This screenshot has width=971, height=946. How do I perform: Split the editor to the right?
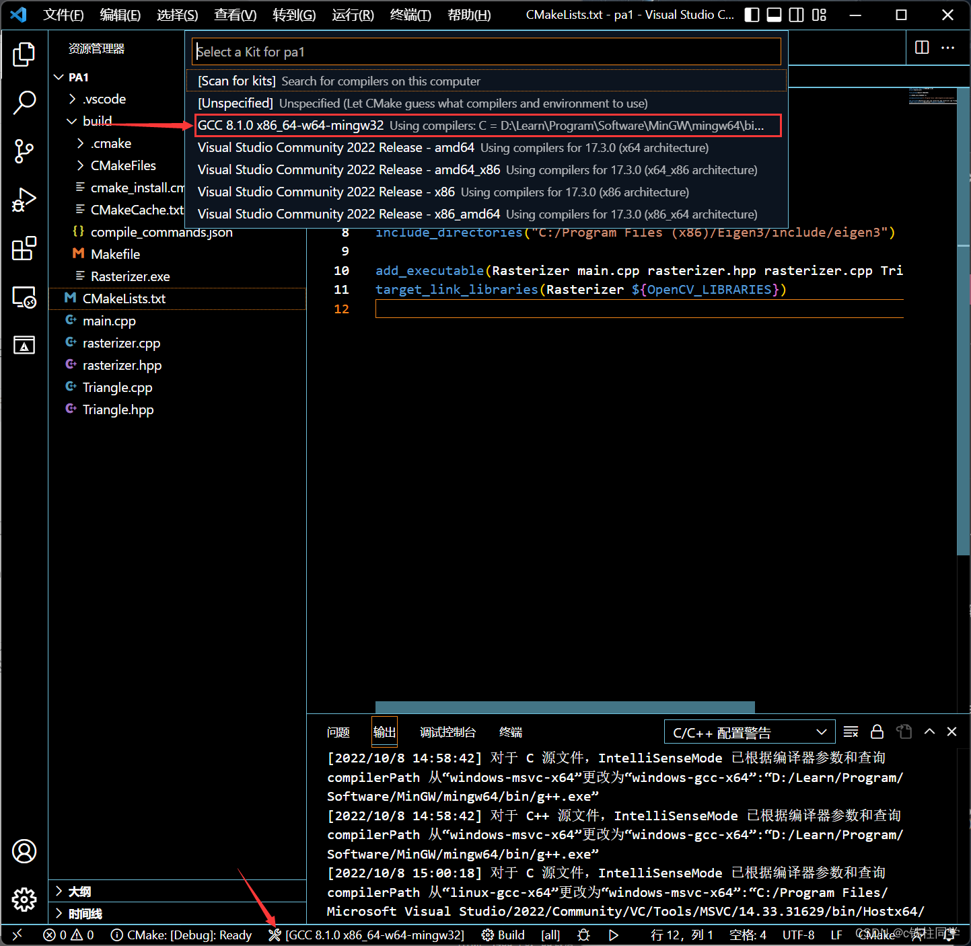point(922,47)
